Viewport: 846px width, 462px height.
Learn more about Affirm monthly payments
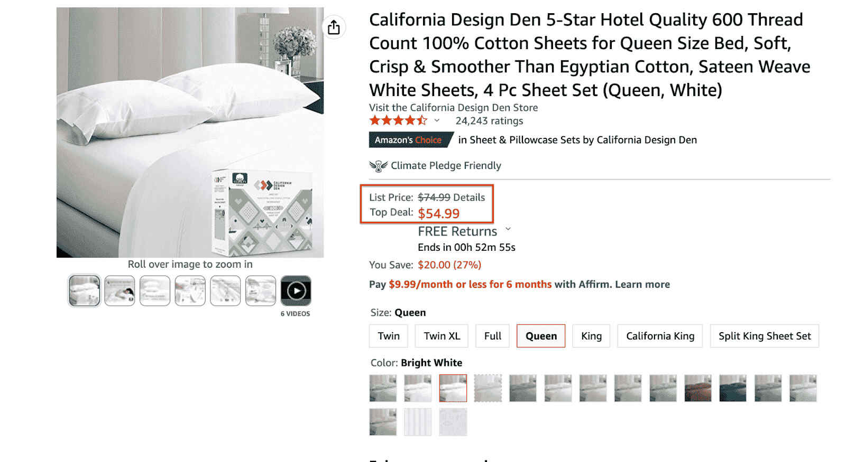(642, 284)
